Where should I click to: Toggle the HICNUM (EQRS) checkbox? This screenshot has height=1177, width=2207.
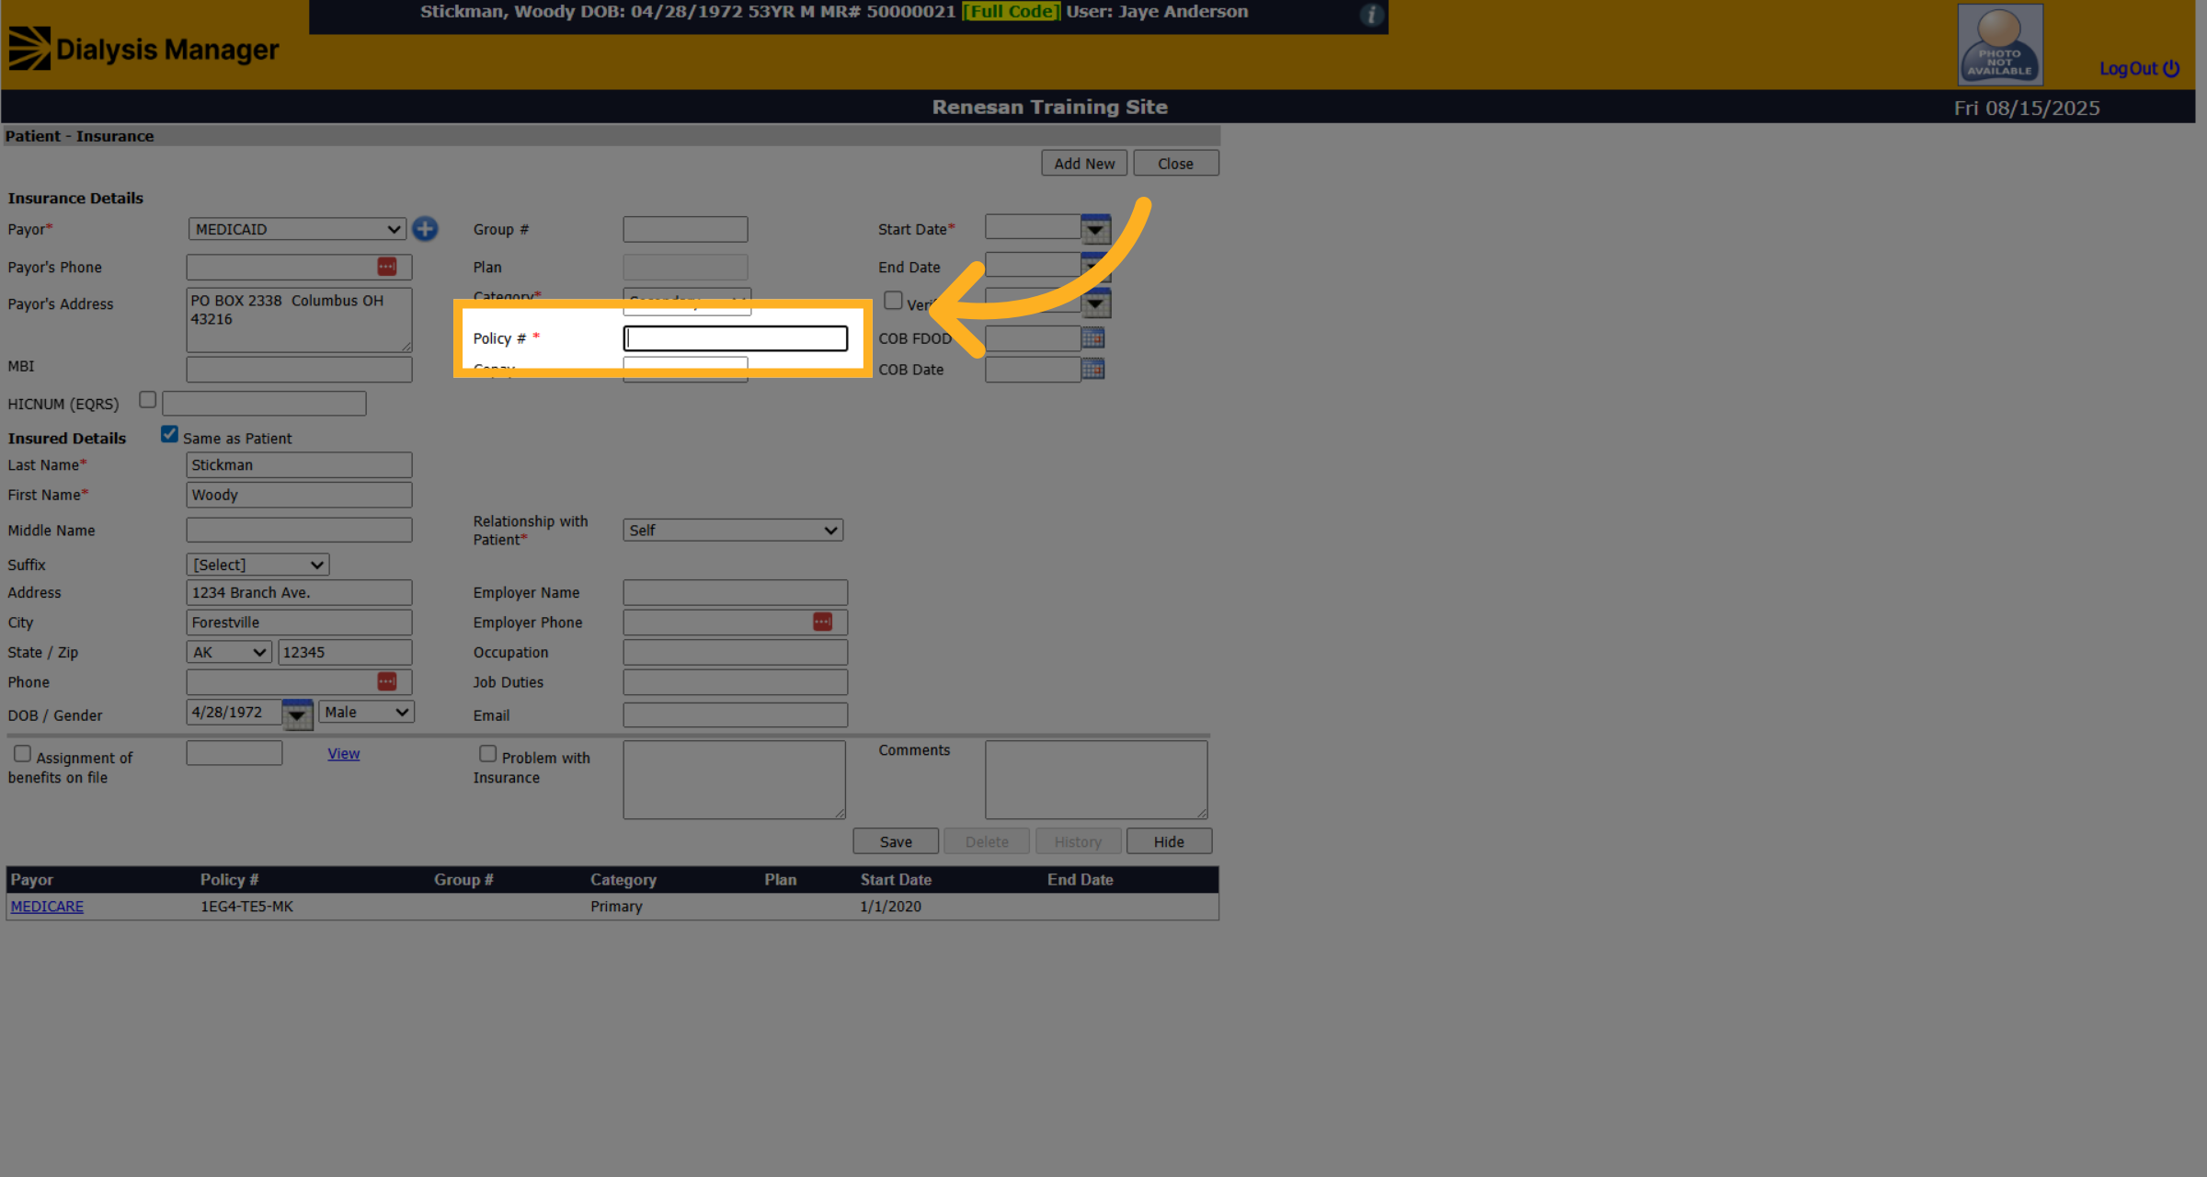point(147,400)
